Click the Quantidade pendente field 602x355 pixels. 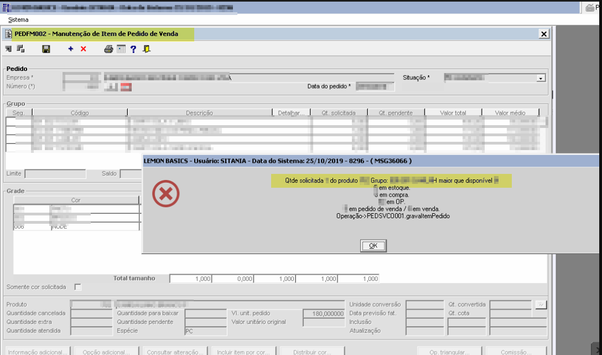(206, 322)
